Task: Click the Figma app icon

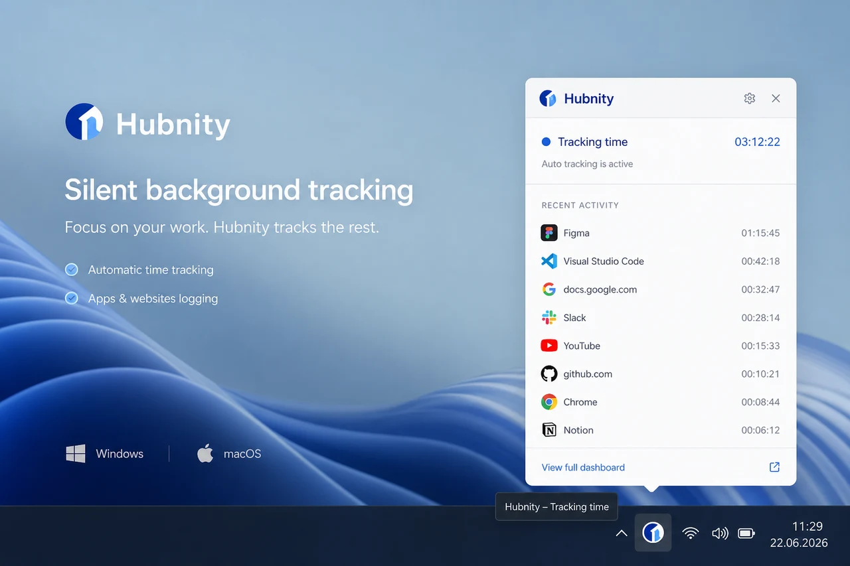Action: click(549, 233)
